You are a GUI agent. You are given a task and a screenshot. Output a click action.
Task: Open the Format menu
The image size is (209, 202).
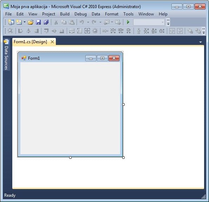112,14
